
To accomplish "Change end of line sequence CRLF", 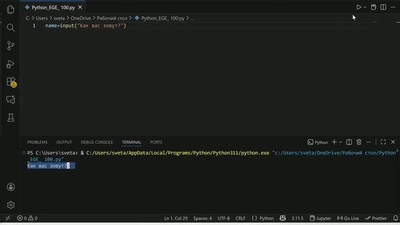I will 240,218.
